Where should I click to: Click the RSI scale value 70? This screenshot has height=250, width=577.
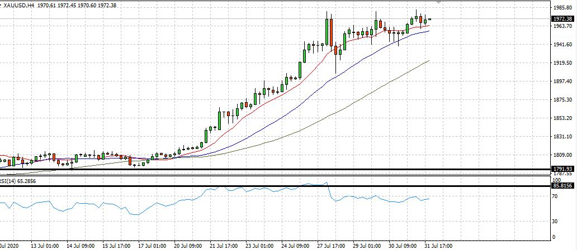(554, 197)
